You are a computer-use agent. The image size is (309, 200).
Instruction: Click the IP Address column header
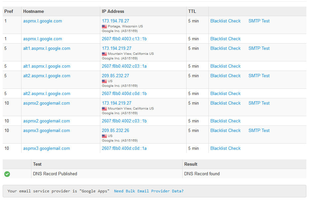(113, 12)
